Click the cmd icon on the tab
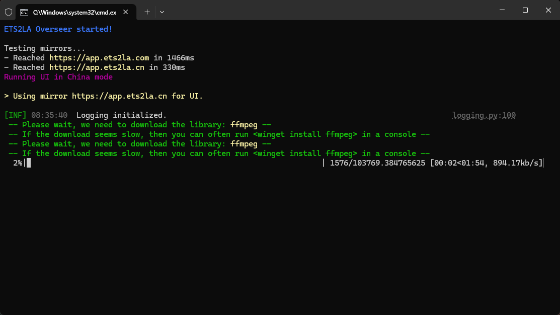 (x=24, y=12)
